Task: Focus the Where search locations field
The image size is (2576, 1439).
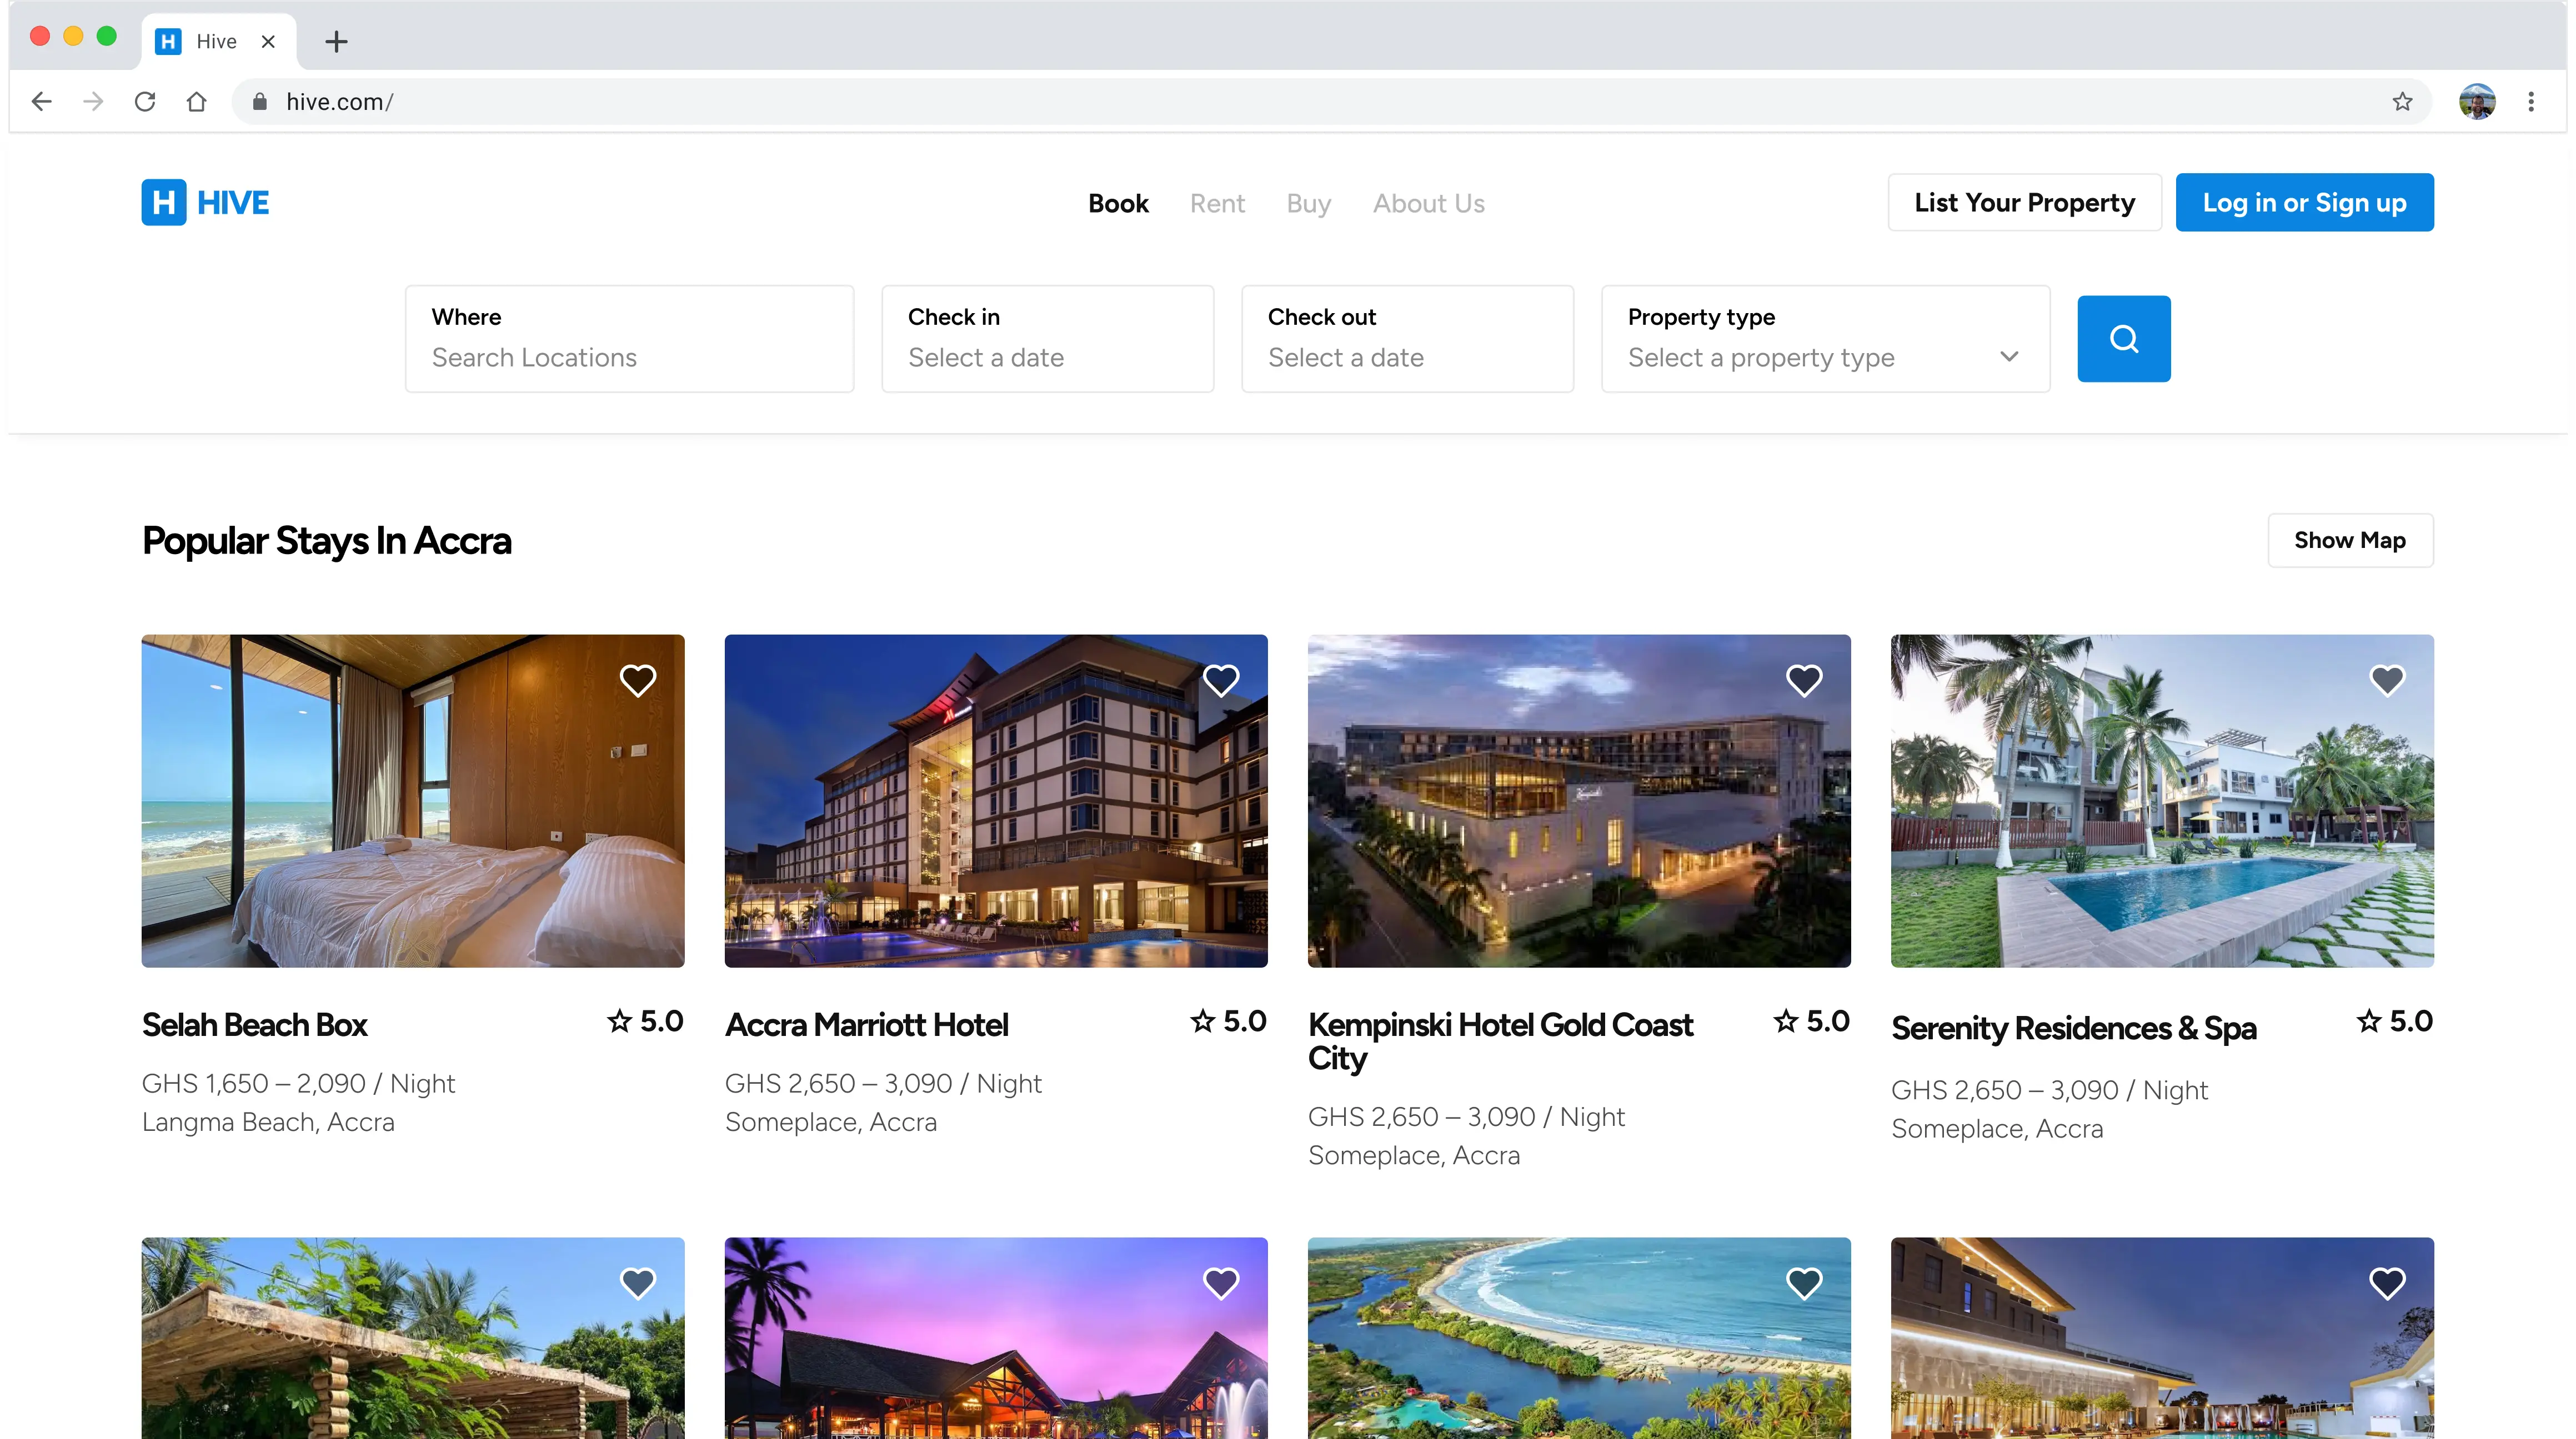Action: 629,339
